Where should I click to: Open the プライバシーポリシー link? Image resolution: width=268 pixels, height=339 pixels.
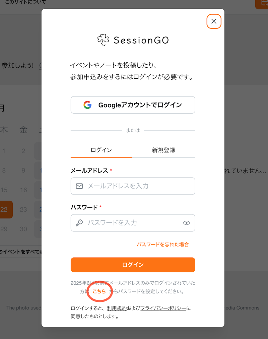point(163,308)
